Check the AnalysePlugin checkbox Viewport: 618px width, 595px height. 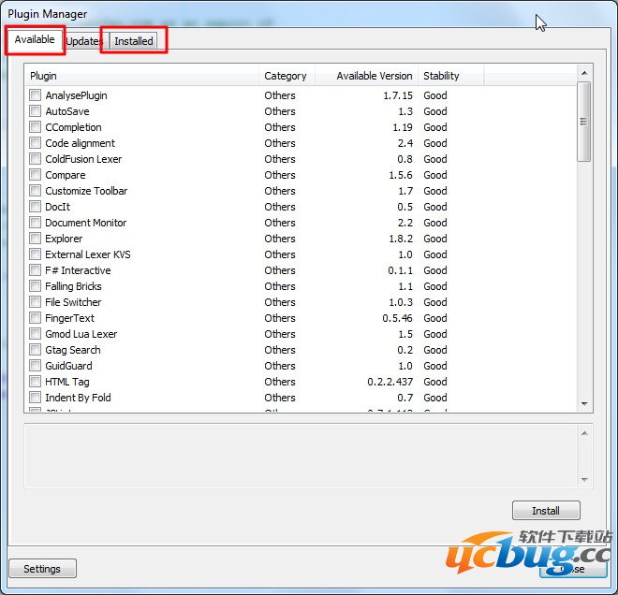[x=35, y=94]
